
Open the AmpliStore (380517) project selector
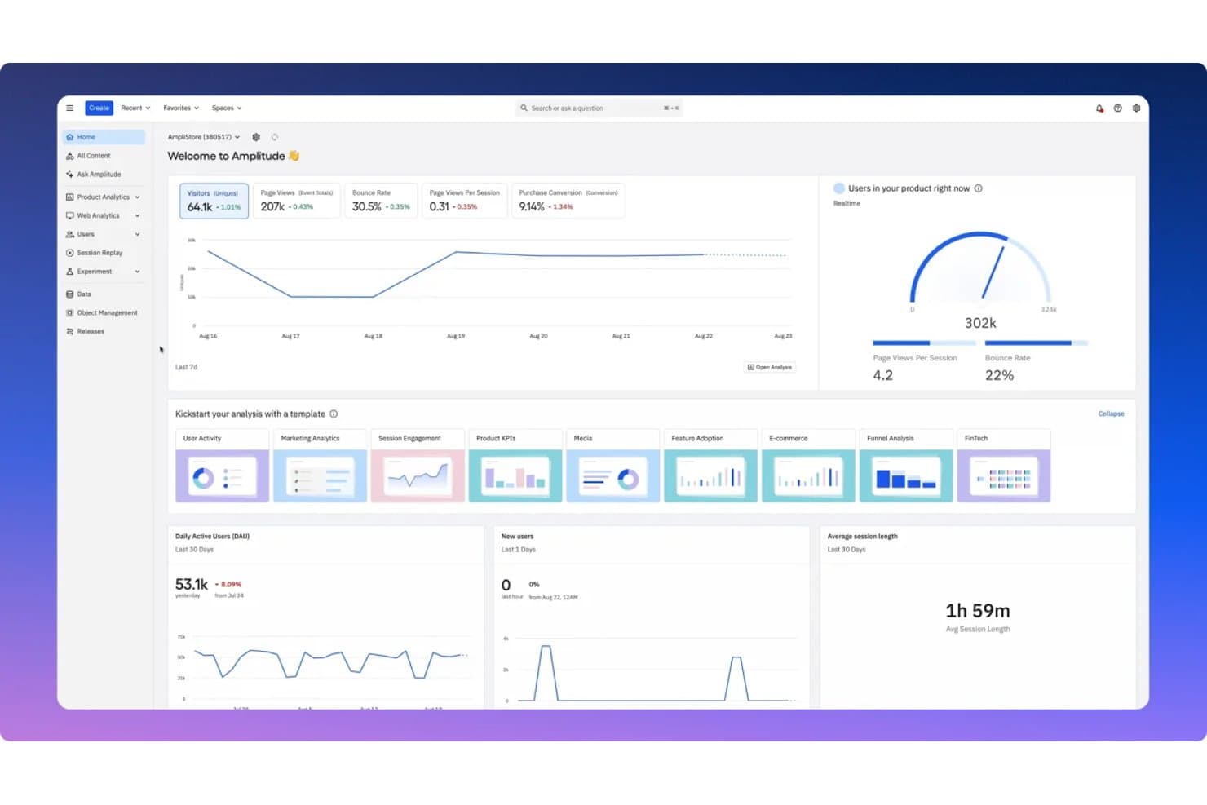click(204, 137)
